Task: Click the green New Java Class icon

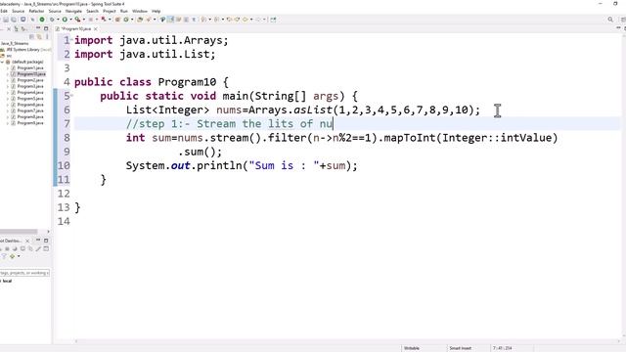Action: pyautogui.click(x=126, y=20)
